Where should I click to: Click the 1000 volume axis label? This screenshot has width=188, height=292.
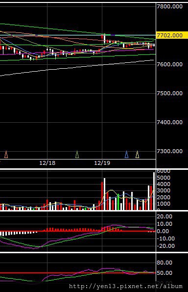click(164, 204)
